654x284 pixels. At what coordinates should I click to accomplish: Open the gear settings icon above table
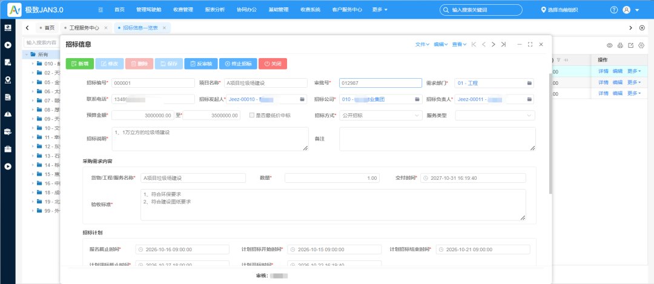641,45
